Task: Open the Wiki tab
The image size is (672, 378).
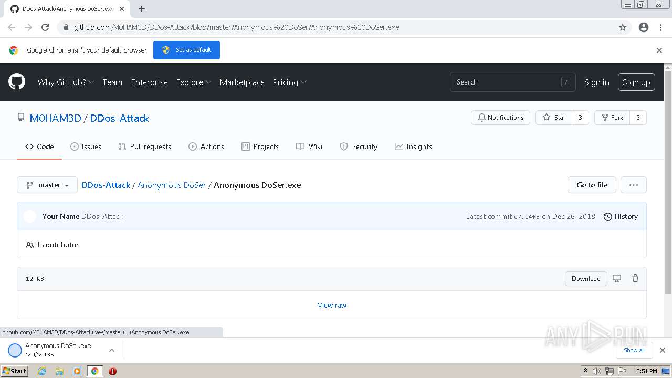Action: pyautogui.click(x=309, y=146)
